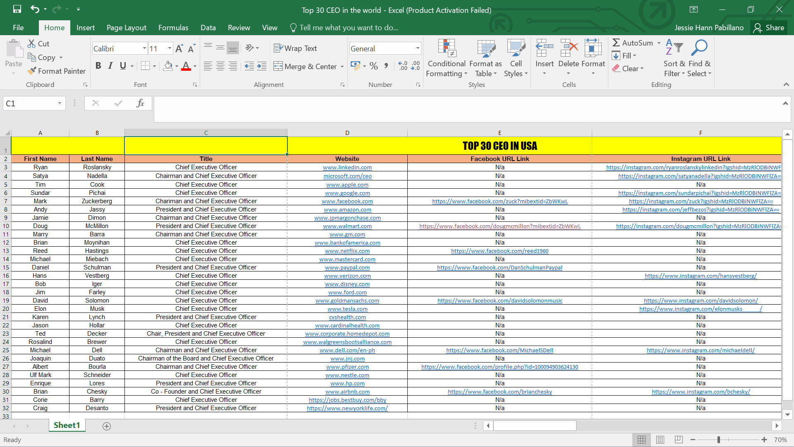Image resolution: width=794 pixels, height=447 pixels.
Task: Toggle Italic formatting
Action: pyautogui.click(x=110, y=66)
